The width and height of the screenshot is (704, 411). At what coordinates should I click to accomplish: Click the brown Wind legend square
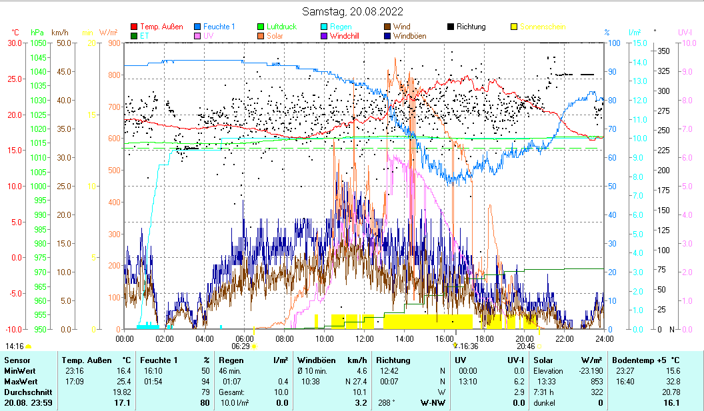tap(387, 27)
